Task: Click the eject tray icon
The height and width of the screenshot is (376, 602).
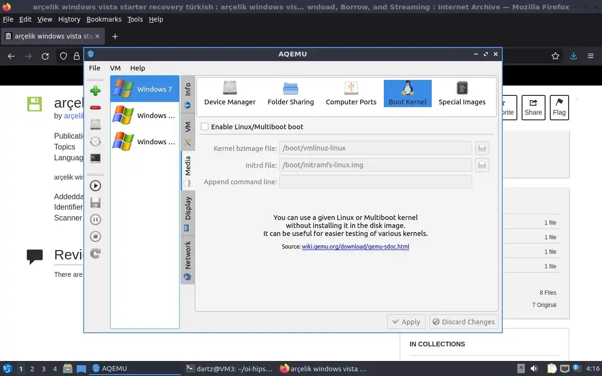Action: pyautogui.click(x=521, y=368)
